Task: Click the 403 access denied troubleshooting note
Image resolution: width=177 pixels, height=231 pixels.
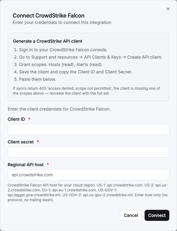Action: 87,91
